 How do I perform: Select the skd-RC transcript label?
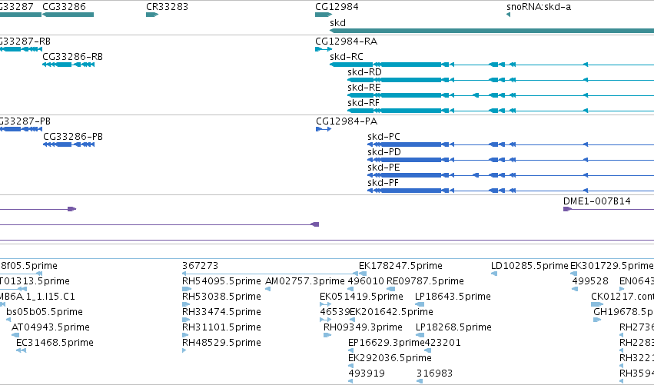pyautogui.click(x=346, y=56)
